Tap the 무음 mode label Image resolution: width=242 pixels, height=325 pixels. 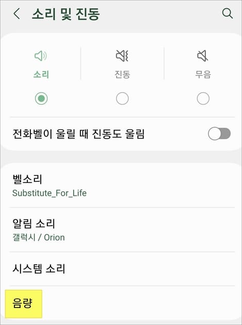coord(203,74)
